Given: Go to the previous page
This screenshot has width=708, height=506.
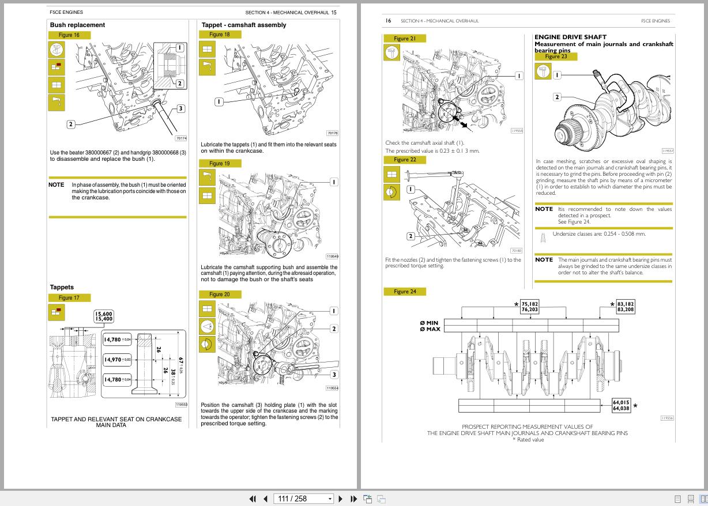Looking at the screenshot, I should pyautogui.click(x=265, y=499).
